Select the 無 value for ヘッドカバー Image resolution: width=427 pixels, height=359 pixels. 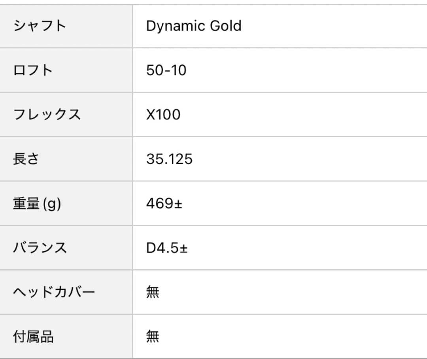click(x=153, y=293)
